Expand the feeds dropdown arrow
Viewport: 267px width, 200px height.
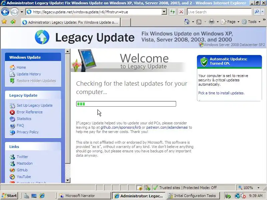click(205, 22)
